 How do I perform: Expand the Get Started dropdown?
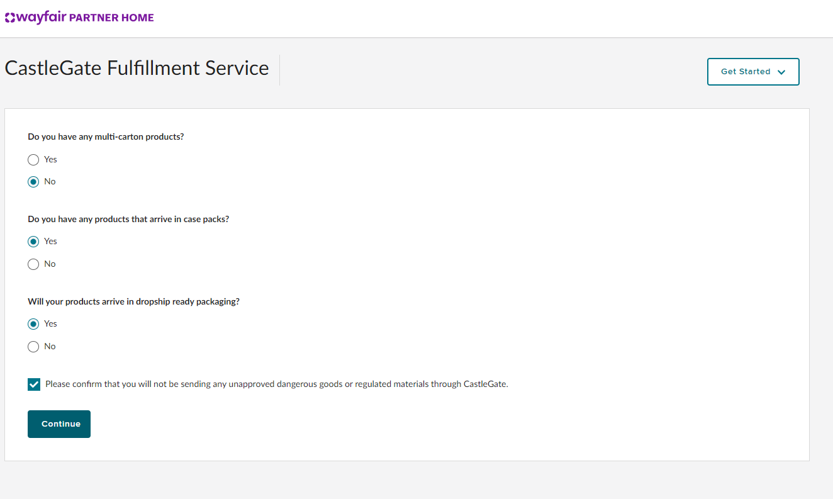point(752,72)
